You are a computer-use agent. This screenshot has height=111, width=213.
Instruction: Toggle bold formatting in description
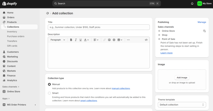(x=71, y=40)
